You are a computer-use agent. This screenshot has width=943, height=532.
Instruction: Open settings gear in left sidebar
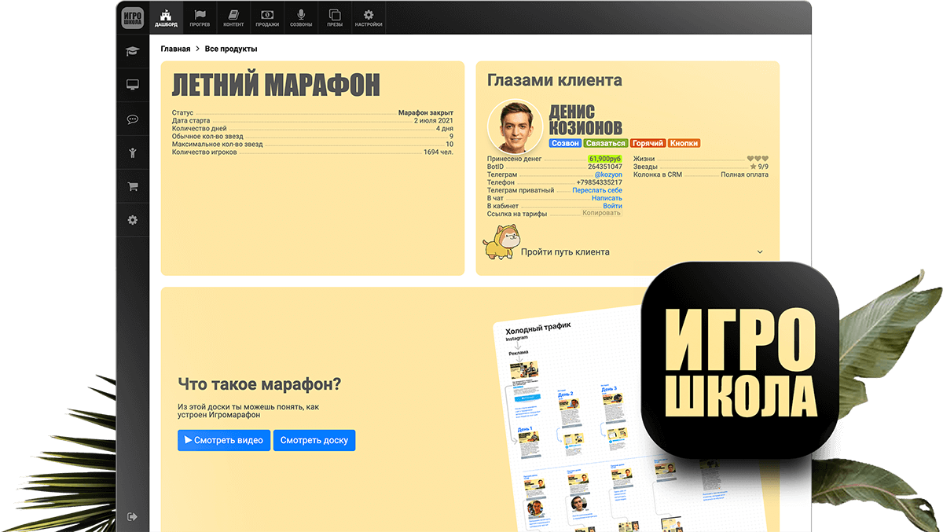tap(132, 221)
